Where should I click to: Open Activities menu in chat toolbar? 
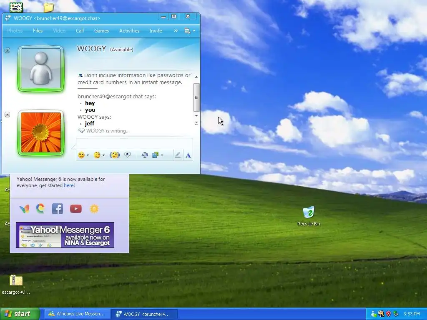(129, 31)
